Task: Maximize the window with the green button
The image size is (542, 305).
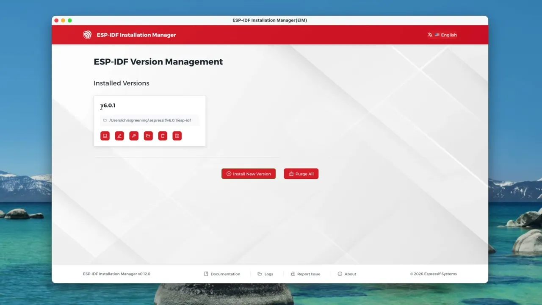Action: coord(70,20)
